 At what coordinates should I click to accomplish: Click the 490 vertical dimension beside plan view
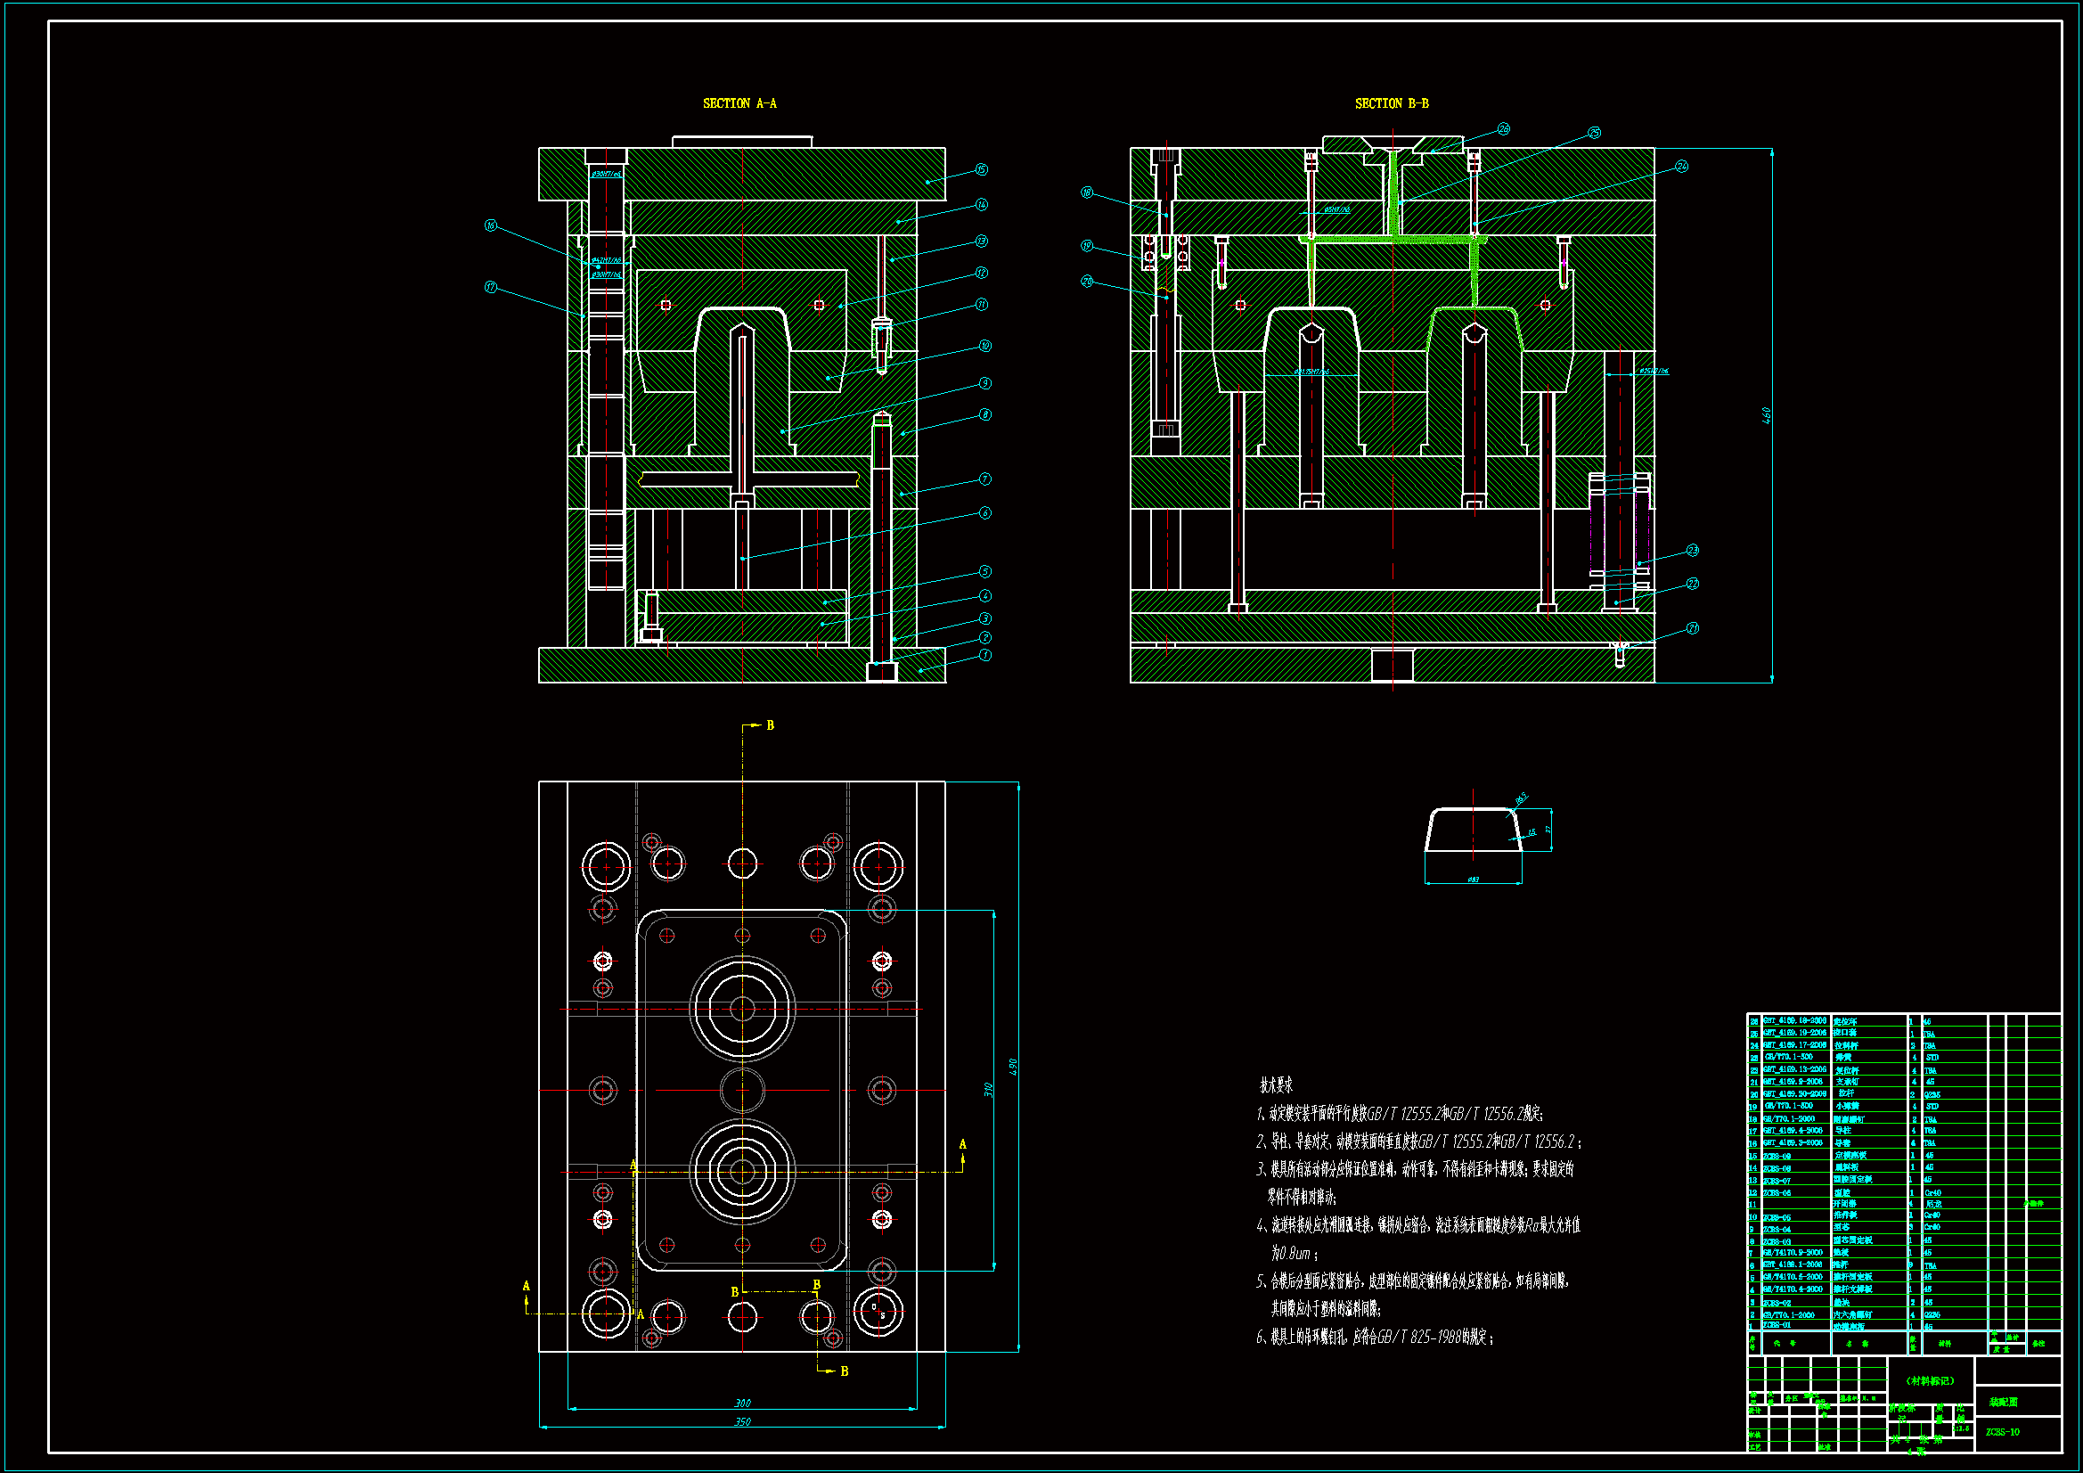[1012, 1067]
